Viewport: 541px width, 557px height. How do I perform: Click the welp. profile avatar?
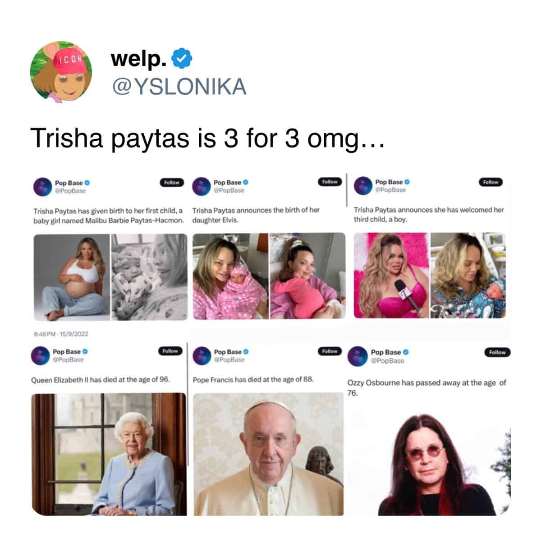coord(61,72)
